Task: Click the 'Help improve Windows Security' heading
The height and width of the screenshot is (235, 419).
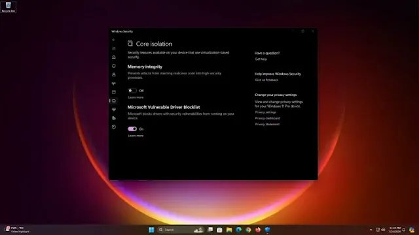Action: (278, 74)
